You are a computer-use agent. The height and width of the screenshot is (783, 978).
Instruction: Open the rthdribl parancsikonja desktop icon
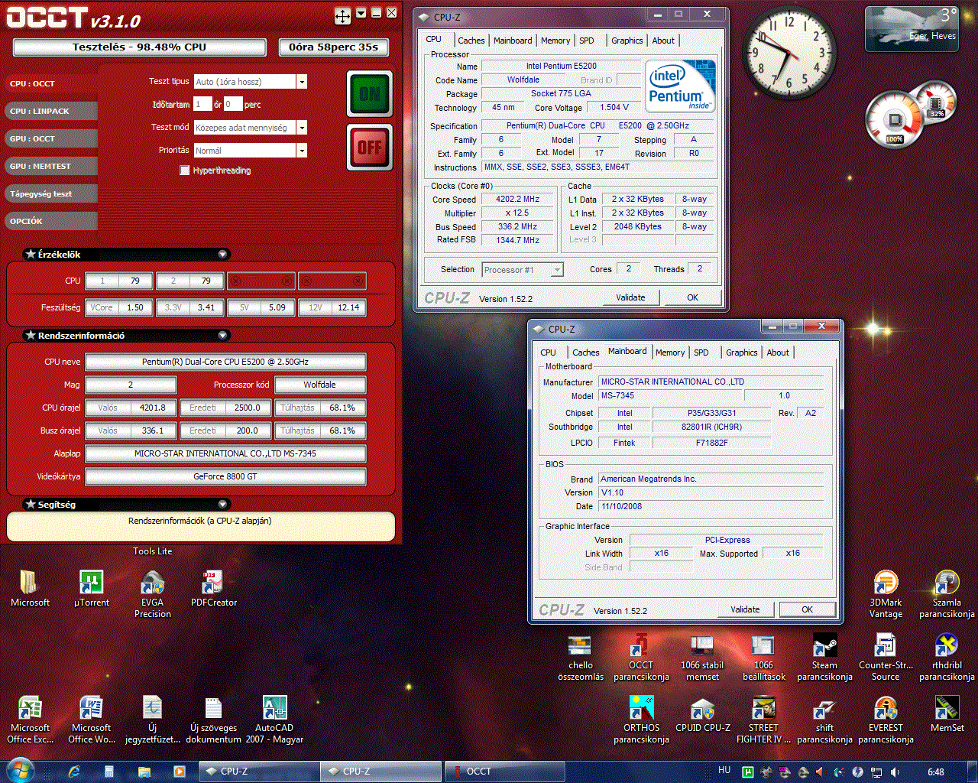947,656
